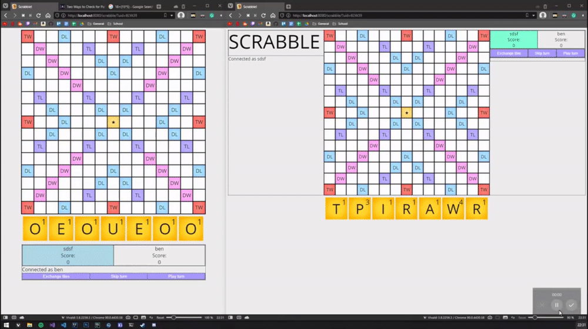Open File Explorer from the taskbar
The width and height of the screenshot is (588, 329).
pyautogui.click(x=29, y=325)
